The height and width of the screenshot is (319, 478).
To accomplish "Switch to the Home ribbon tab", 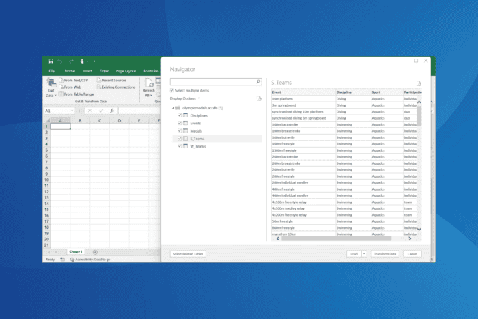I will [x=70, y=71].
